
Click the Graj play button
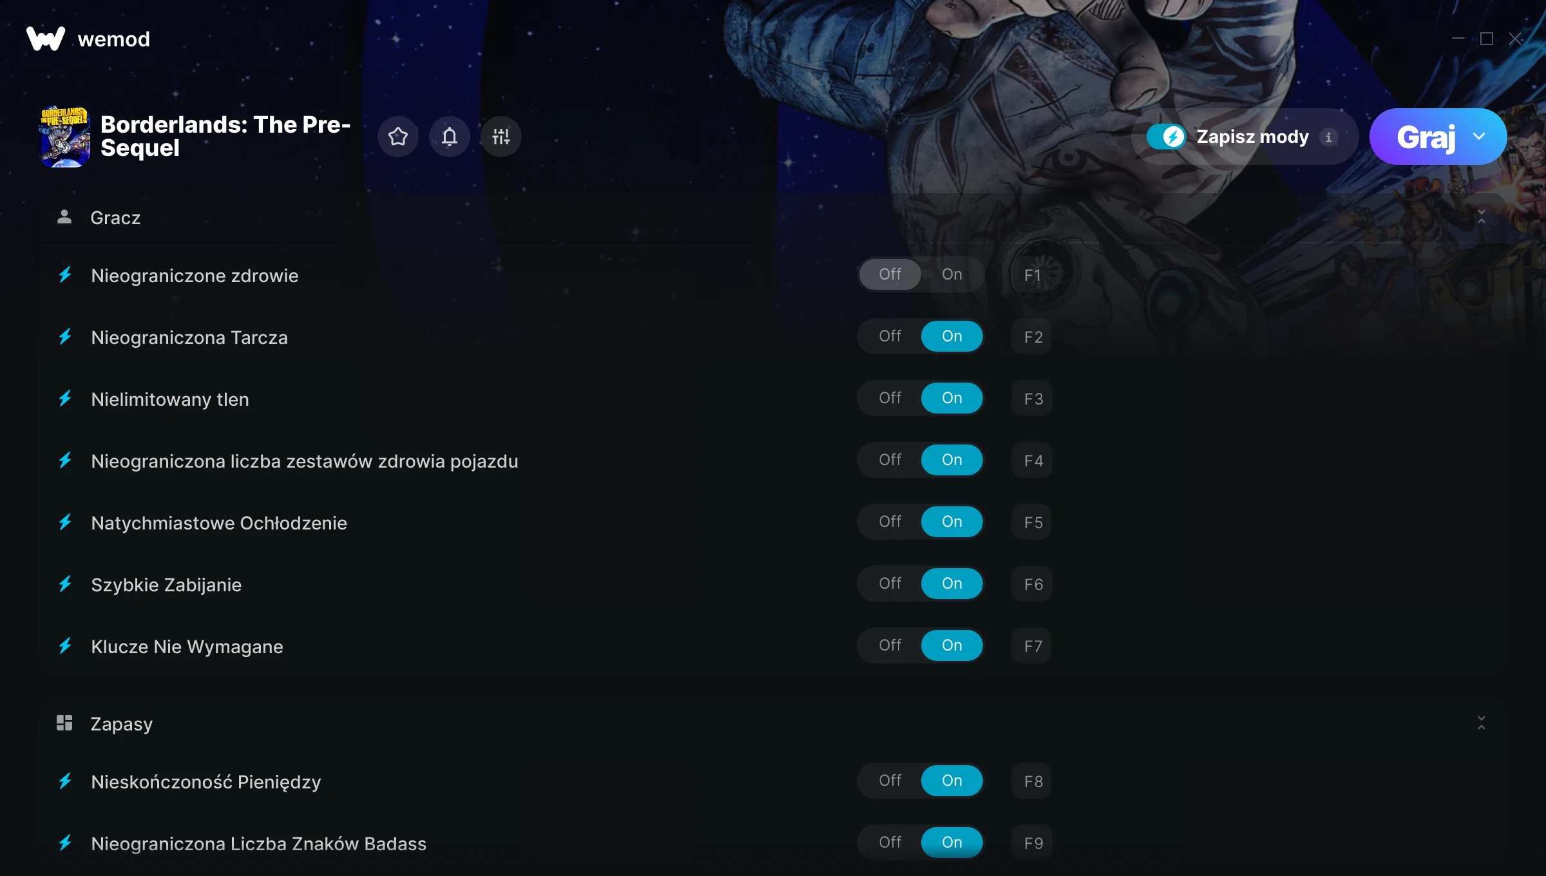(1426, 137)
